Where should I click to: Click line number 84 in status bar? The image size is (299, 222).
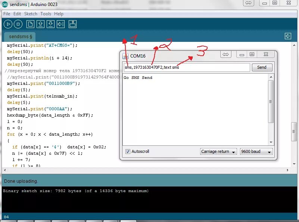(6, 217)
